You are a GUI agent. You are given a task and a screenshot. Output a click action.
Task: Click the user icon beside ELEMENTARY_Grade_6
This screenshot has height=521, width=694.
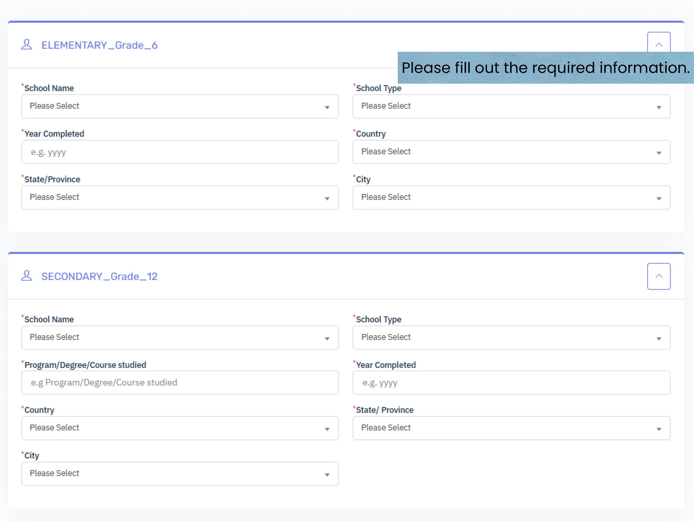point(27,44)
